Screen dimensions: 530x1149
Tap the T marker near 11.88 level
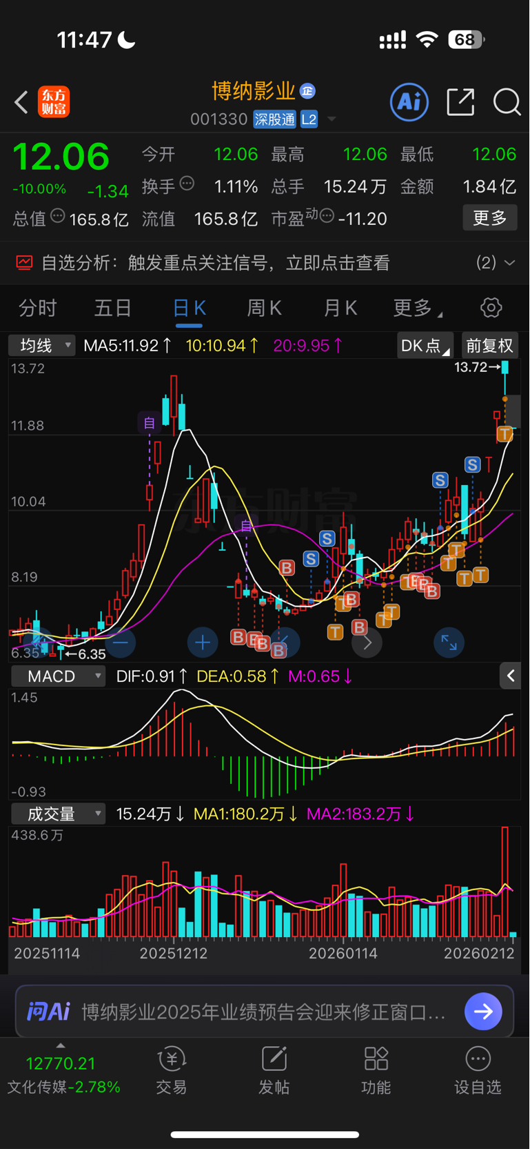point(505,434)
